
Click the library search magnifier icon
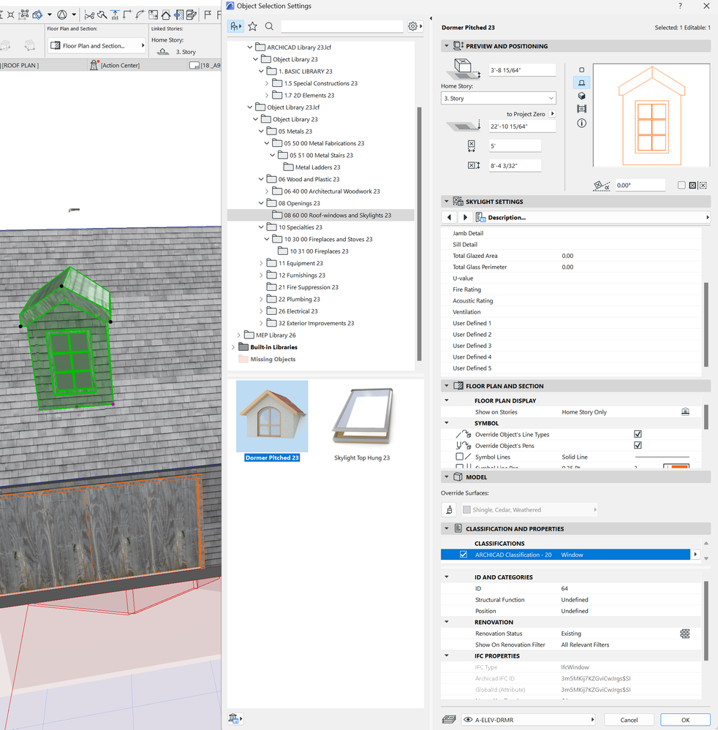(269, 26)
